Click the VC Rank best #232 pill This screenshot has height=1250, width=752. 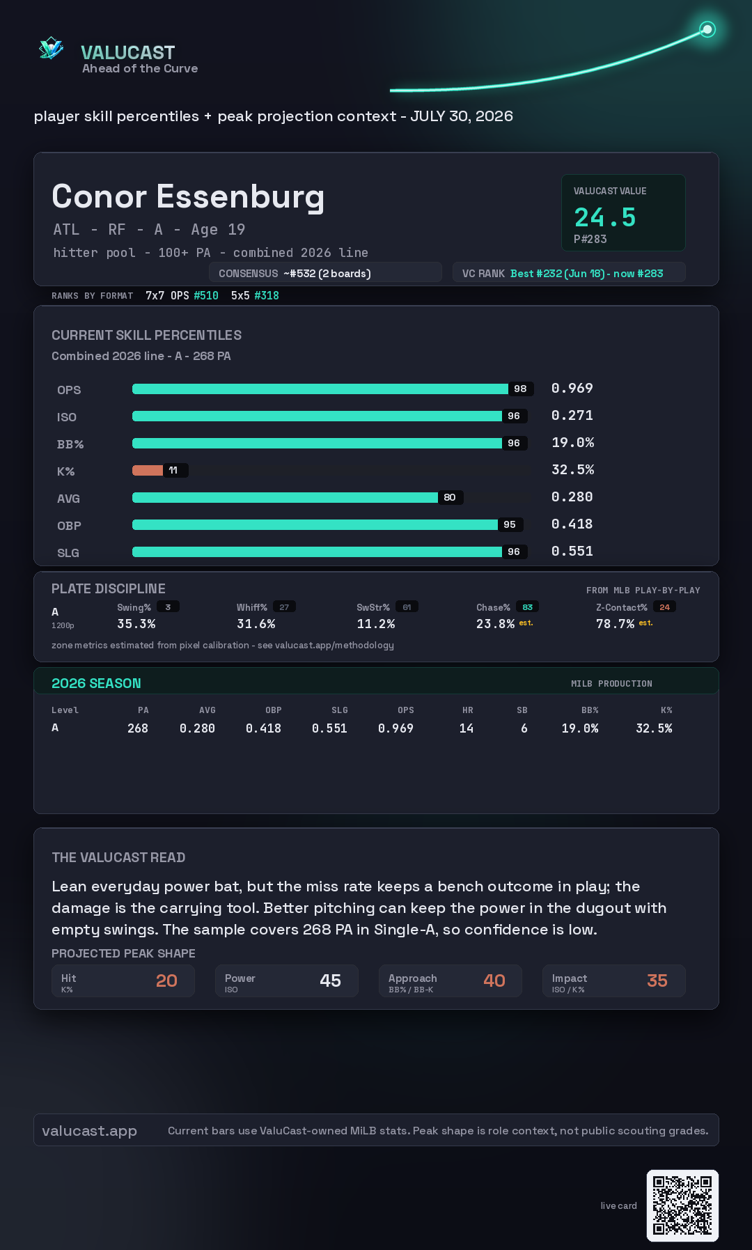(x=569, y=273)
